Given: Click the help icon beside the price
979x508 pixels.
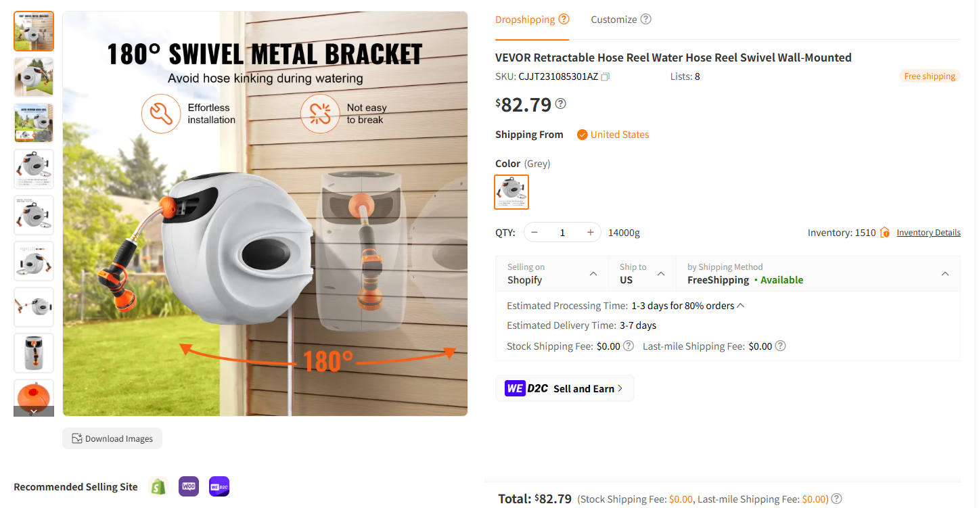Looking at the screenshot, I should click(560, 103).
